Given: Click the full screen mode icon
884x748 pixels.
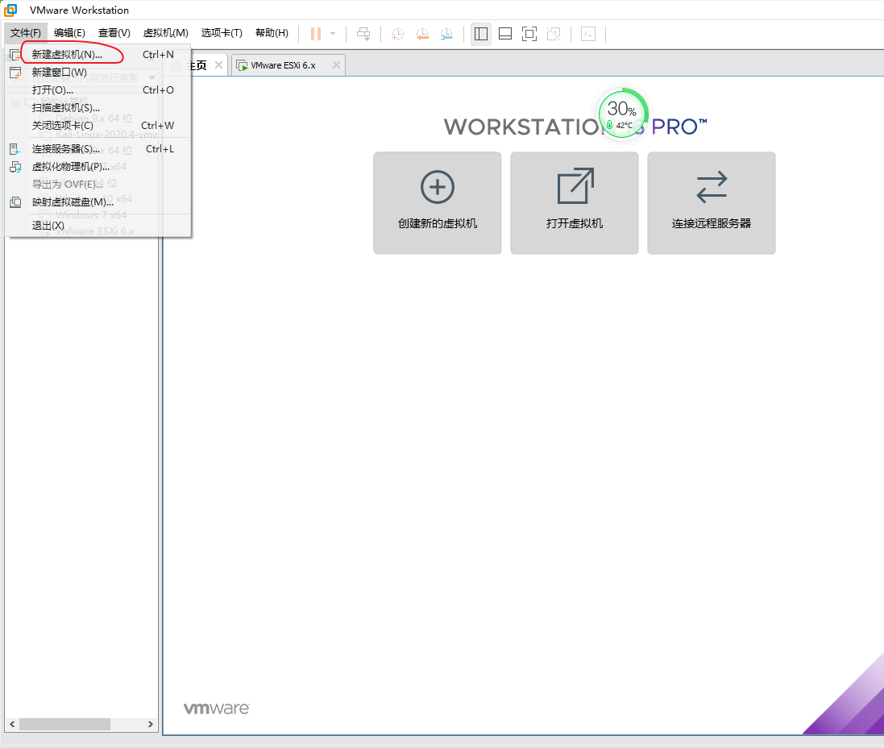Looking at the screenshot, I should coord(529,34).
